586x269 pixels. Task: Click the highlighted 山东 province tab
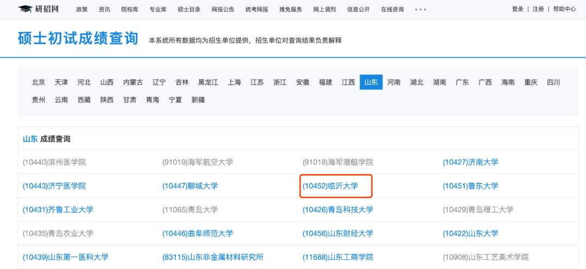tap(371, 82)
